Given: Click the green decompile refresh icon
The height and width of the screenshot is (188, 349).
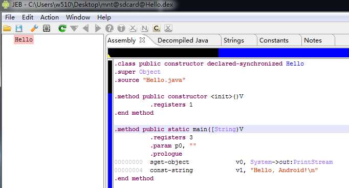Looking at the screenshot, I should coord(62,28).
